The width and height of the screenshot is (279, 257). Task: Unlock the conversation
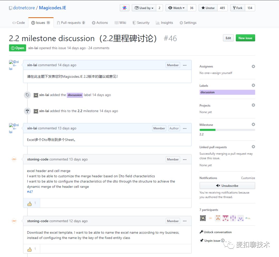(216, 232)
